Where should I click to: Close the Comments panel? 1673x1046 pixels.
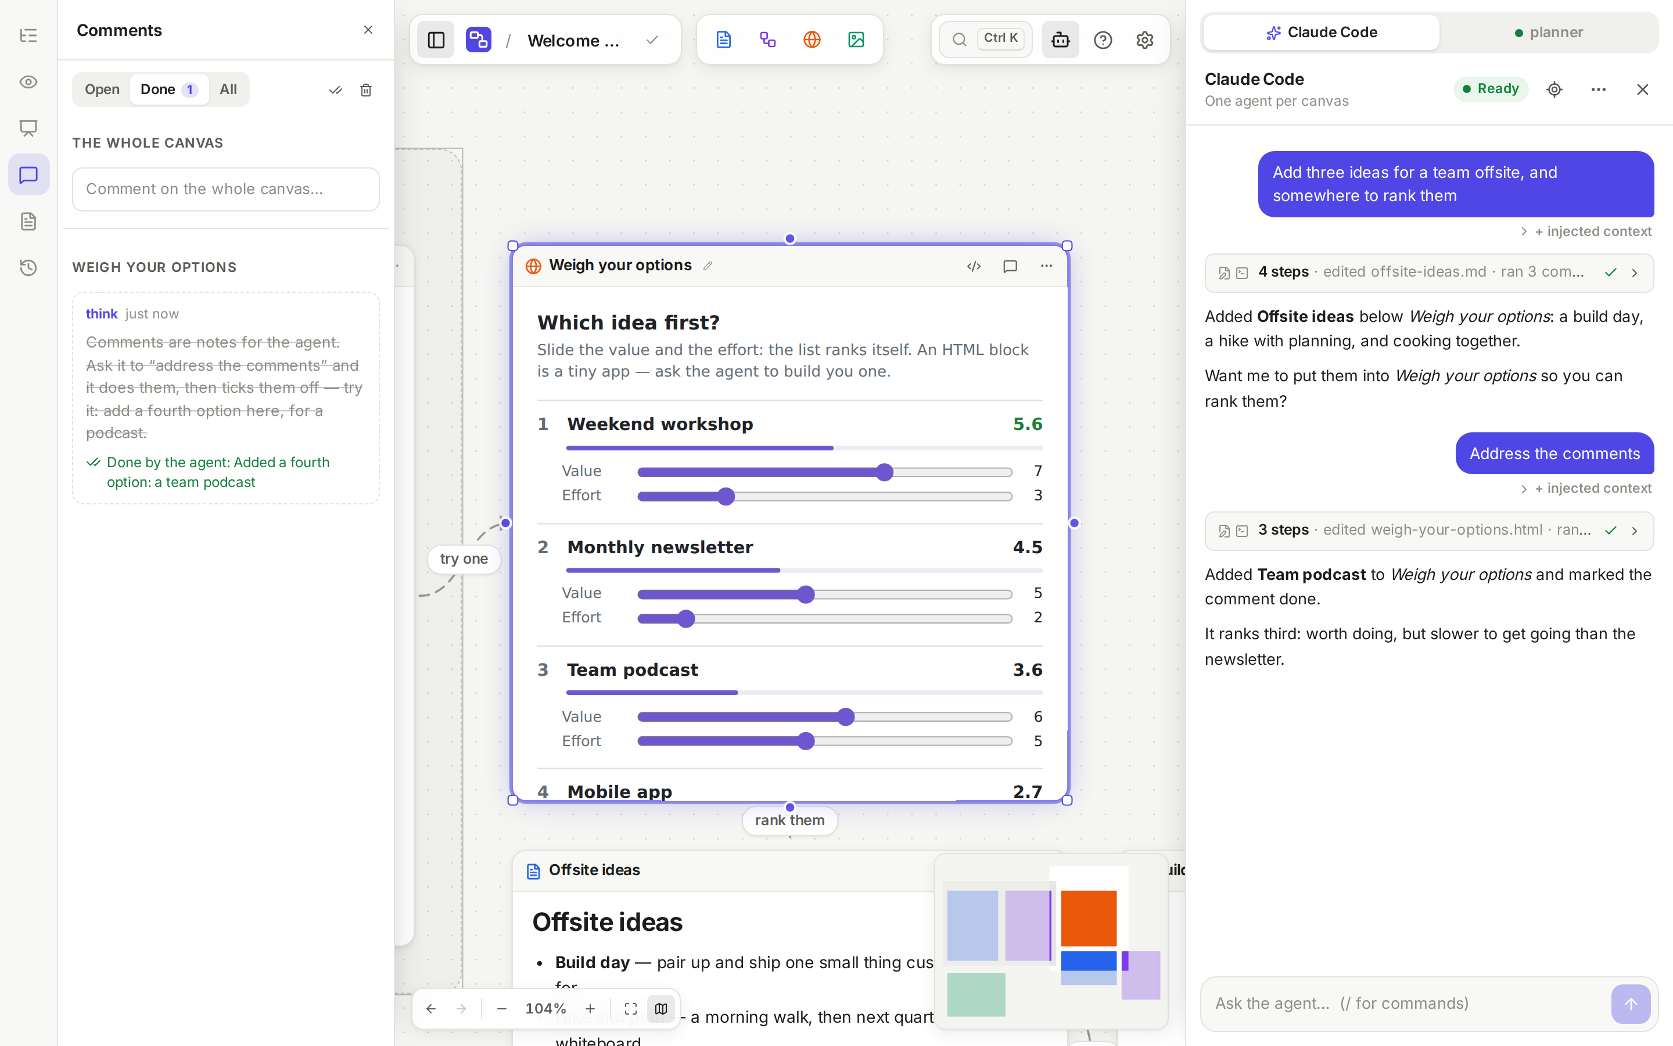368,30
